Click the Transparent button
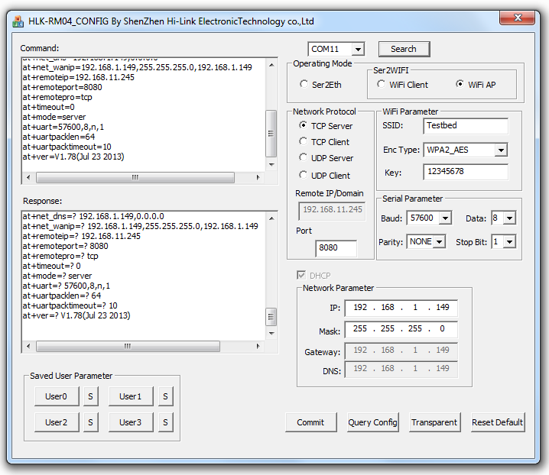Viewport: 549px width, 475px height. [x=434, y=422]
